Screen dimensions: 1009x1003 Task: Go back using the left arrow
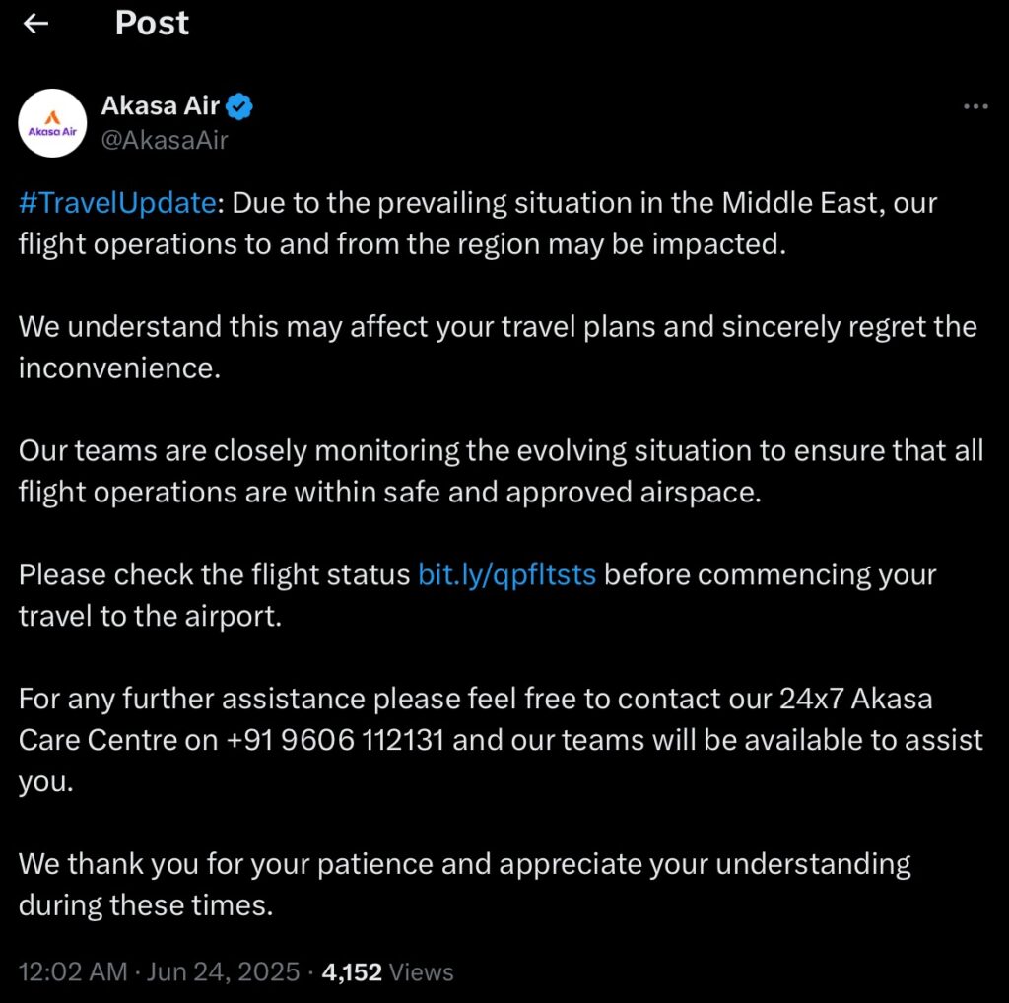pos(35,24)
